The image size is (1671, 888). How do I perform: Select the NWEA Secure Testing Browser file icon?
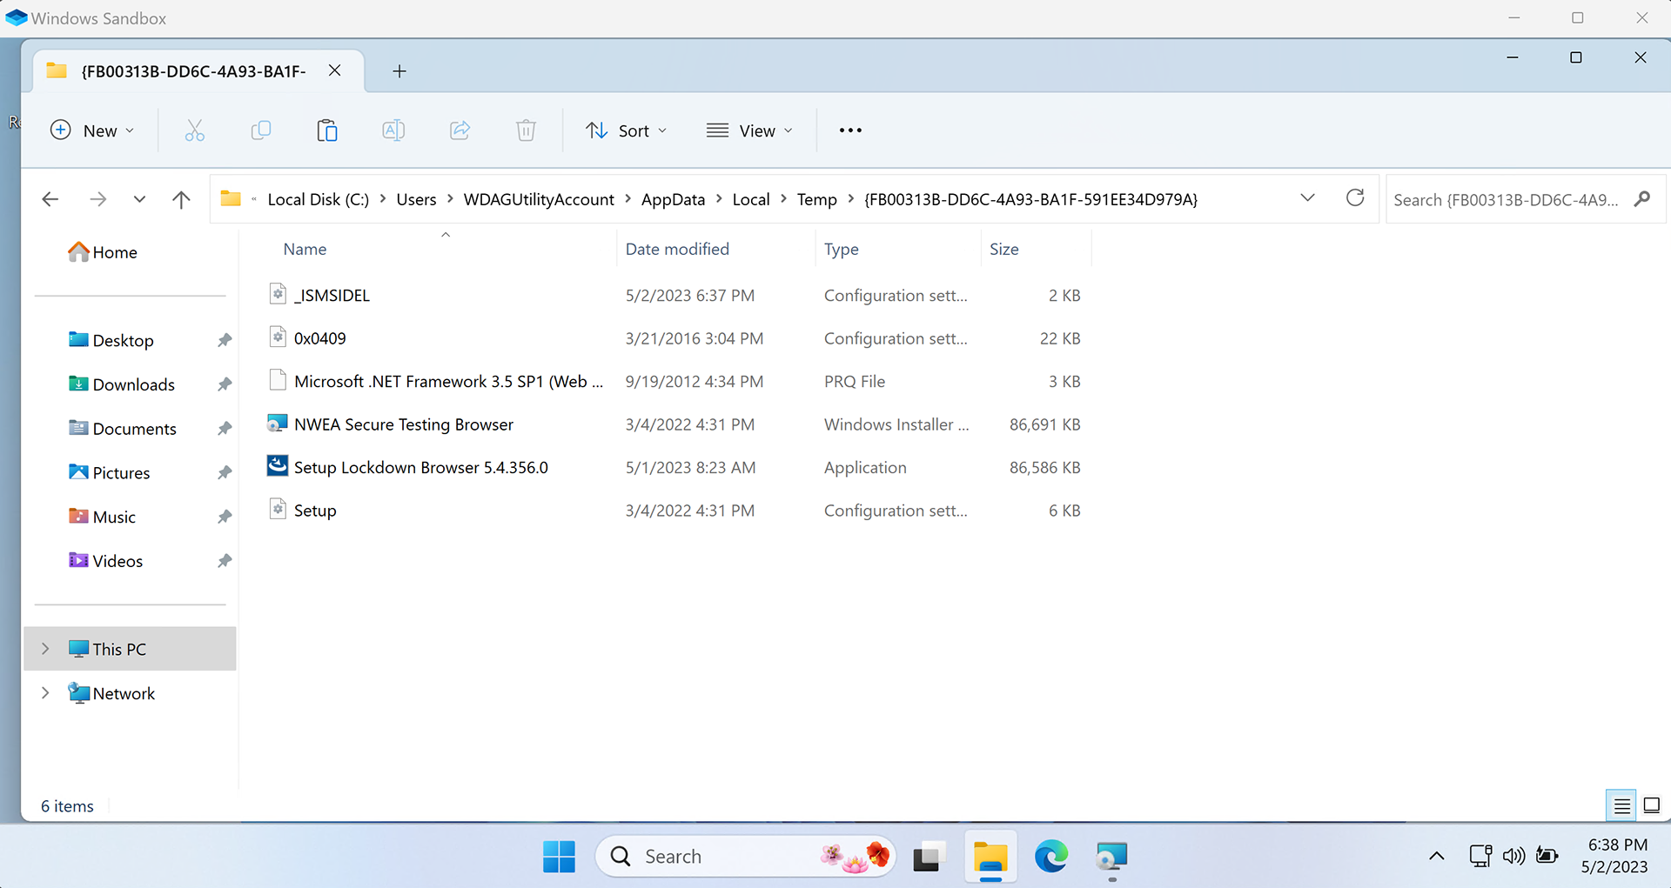click(x=278, y=424)
